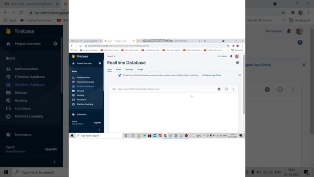Screen dimensions: 314x177
Task: Open Firestore Database in the center window sidebar
Action: (x=85, y=82)
